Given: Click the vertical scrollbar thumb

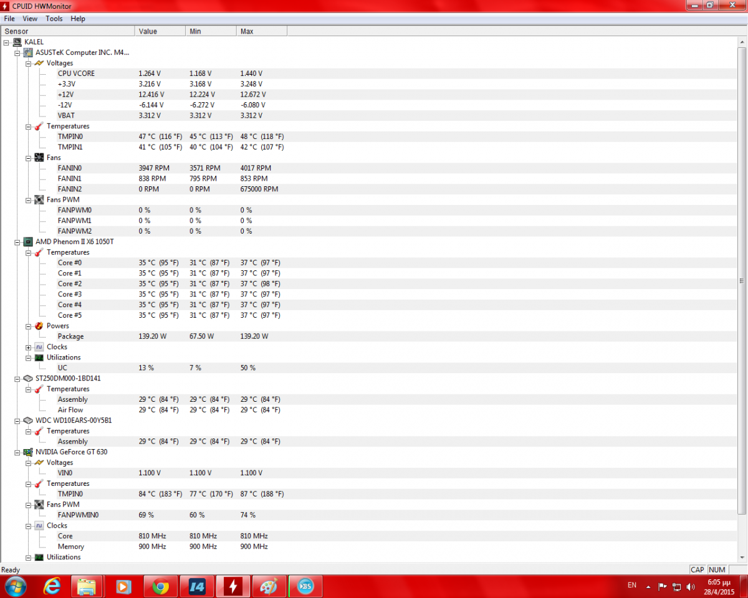Looking at the screenshot, I should coord(742,280).
